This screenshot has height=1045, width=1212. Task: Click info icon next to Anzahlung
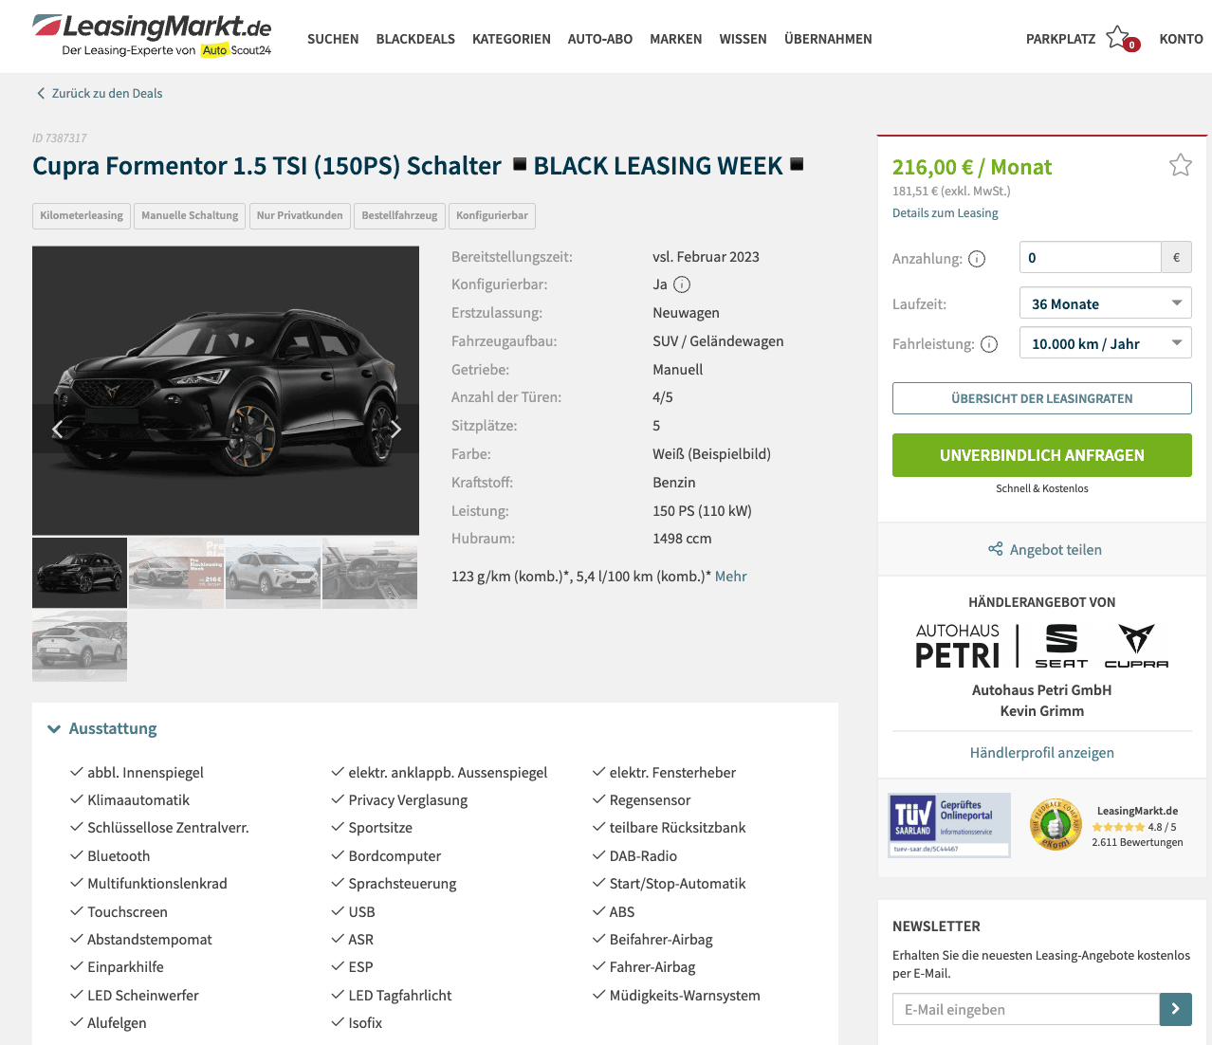click(977, 259)
